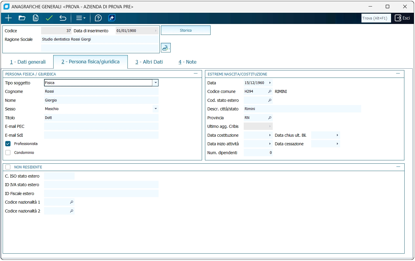
Task: Click the blue sparkle assistant icon
Action: coord(112,18)
